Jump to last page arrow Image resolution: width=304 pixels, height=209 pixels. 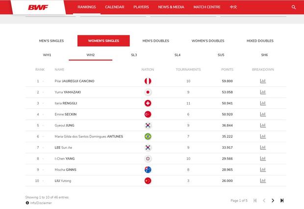(x=282, y=200)
